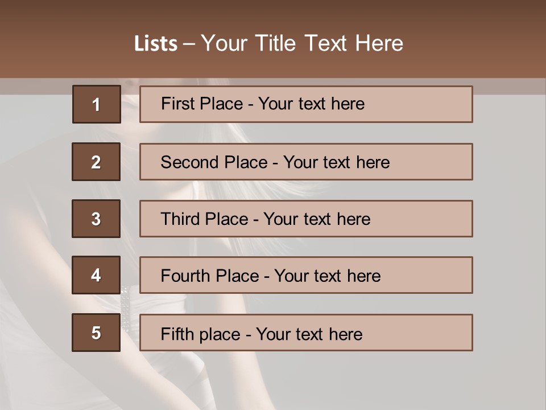This screenshot has height=410, width=546.
Task: Click the dash after "Lists" in title
Action: pyautogui.click(x=189, y=44)
